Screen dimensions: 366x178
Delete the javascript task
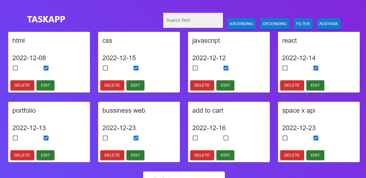(x=202, y=85)
